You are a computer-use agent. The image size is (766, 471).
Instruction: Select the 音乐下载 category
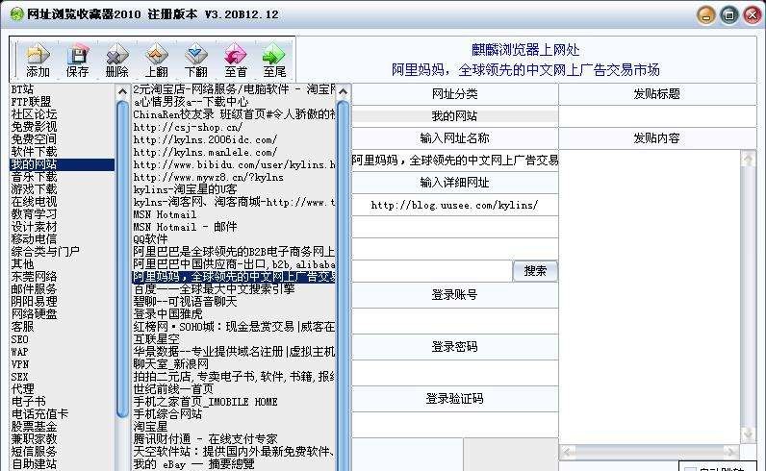[x=34, y=177]
